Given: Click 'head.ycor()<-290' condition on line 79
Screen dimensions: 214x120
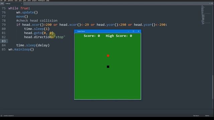Looking at the screenshot, I should (x=149, y=25).
